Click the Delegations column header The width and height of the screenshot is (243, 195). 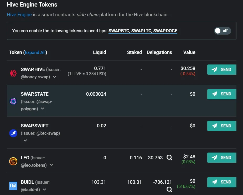pos(159,52)
